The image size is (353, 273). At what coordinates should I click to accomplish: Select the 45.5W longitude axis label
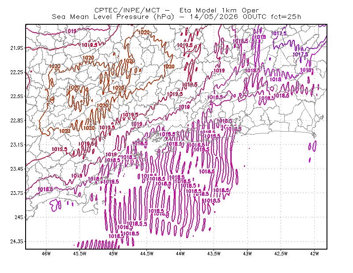coord(80,254)
